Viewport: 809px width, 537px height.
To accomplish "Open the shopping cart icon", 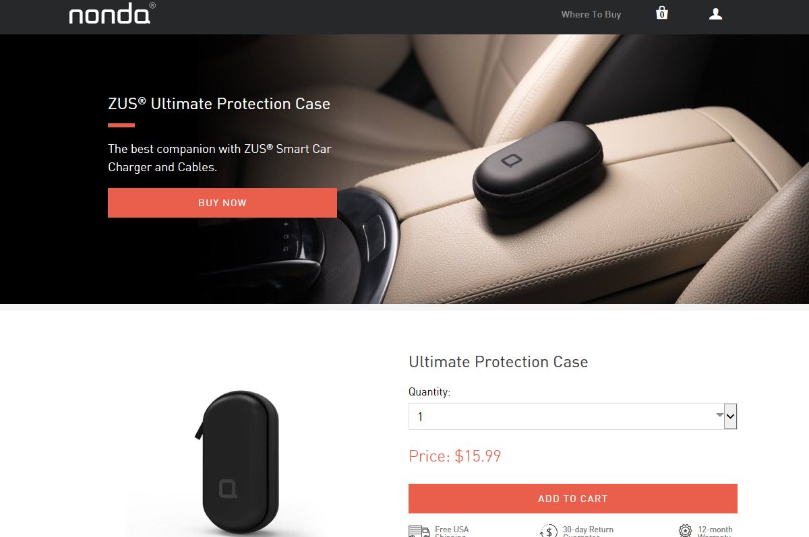I will tap(662, 13).
